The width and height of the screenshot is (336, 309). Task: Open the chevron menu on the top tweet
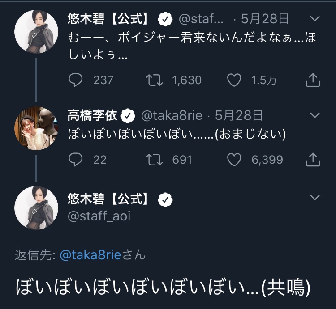point(315,19)
